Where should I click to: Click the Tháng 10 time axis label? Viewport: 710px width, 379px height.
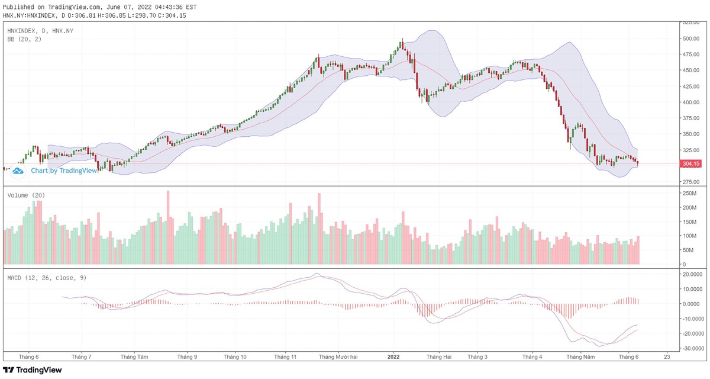tap(235, 357)
